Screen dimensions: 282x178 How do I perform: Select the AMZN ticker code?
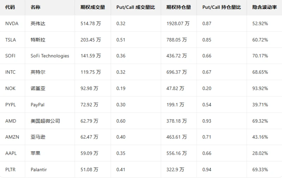[x=12, y=137]
